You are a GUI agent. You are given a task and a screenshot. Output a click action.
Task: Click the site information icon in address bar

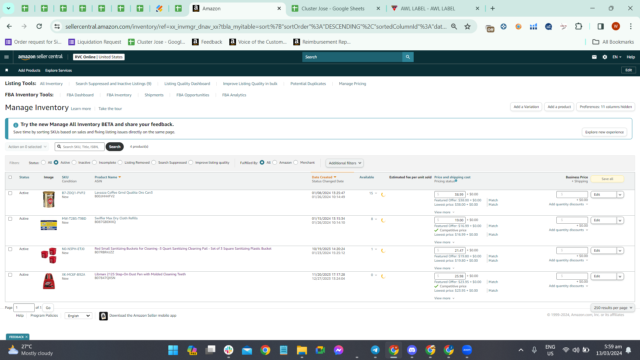[57, 26]
